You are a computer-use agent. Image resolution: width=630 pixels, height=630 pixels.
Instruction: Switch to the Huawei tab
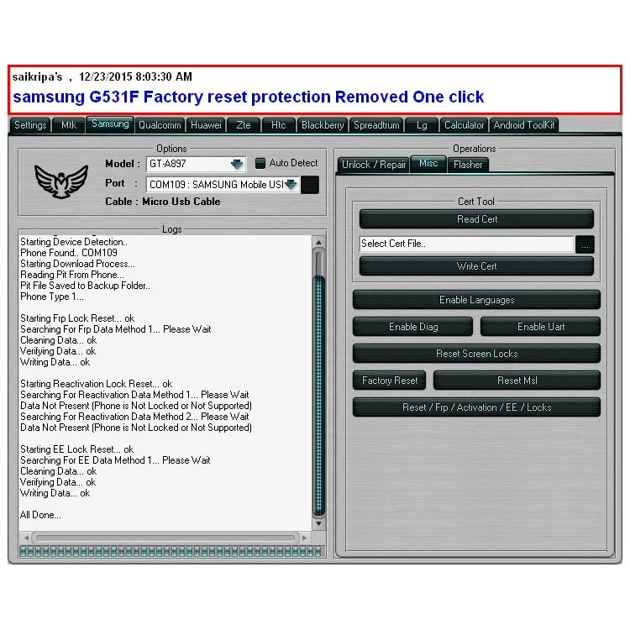click(x=206, y=125)
